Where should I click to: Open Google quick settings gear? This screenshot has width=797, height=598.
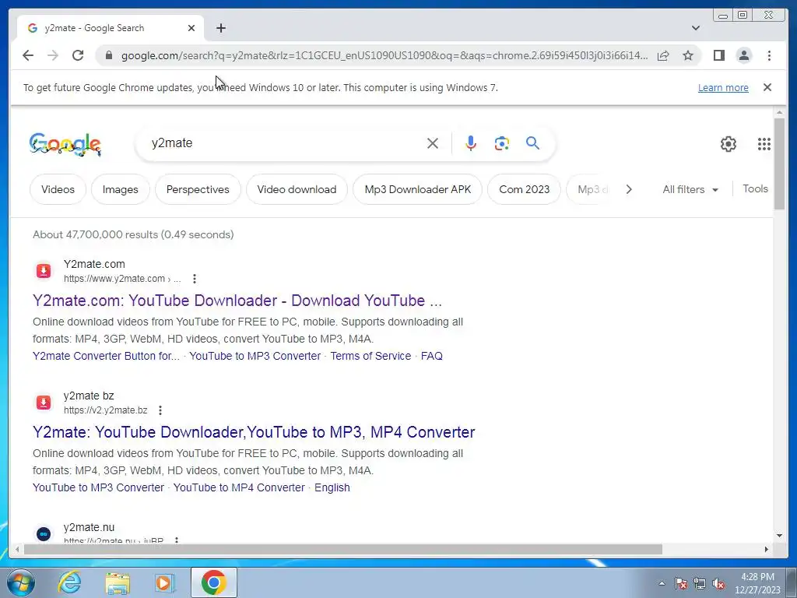pos(729,144)
